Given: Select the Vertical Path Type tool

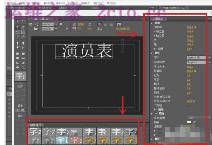Looking at the screenshot, I should coord(23,36).
